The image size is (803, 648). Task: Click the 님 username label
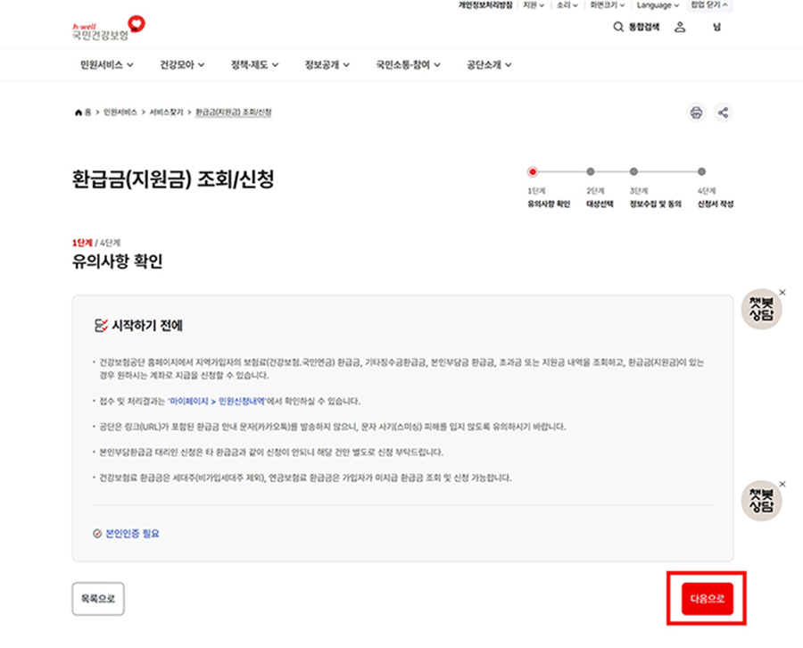pos(717,27)
